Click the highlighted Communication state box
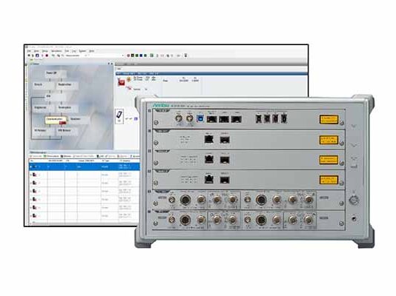Viewport: 396px width, 296px height. [x=56, y=119]
